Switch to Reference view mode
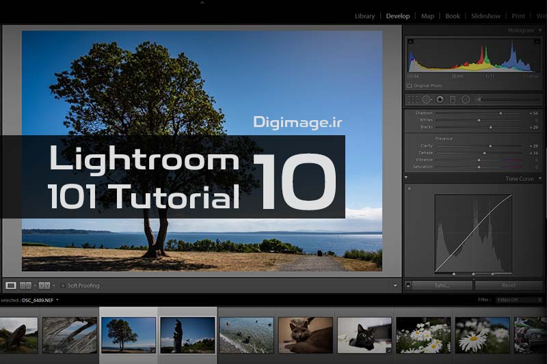This screenshot has width=547, height=364. [25, 285]
